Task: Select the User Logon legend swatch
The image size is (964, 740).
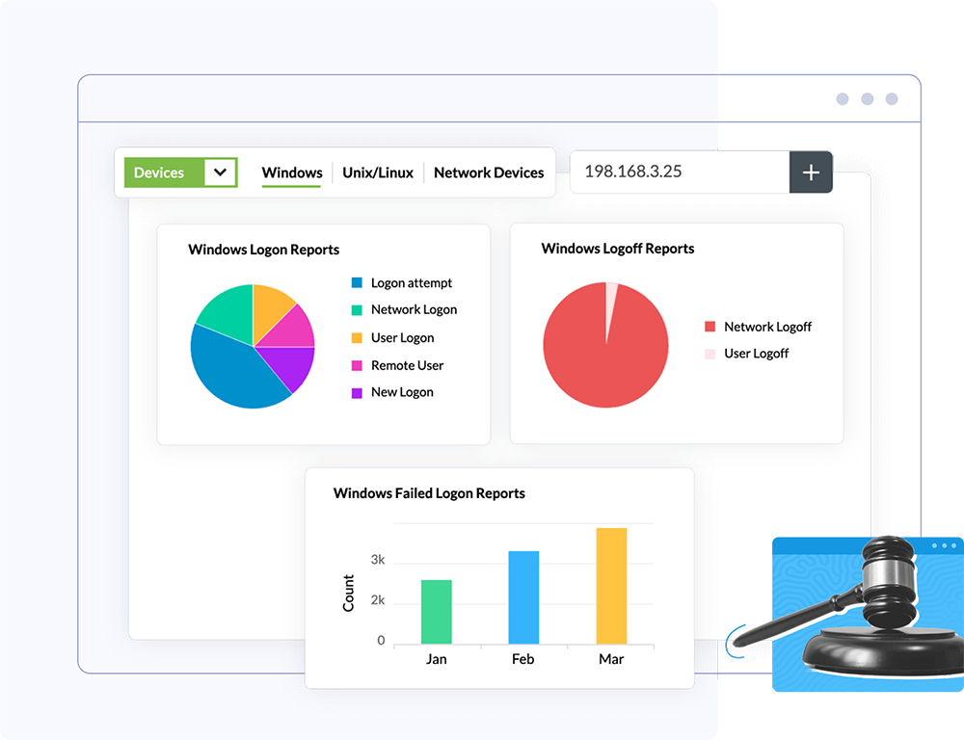Action: tap(357, 338)
